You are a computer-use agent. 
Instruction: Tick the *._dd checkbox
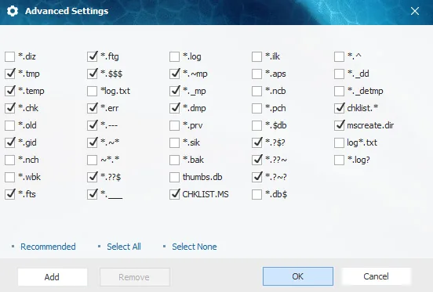coord(339,74)
